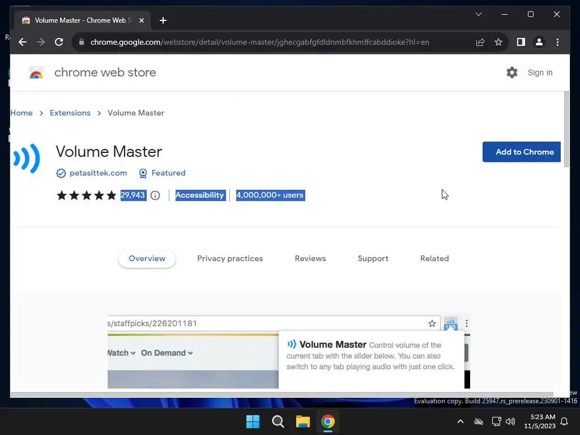
Task: Click the 4,000,000+ users text
Action: point(270,195)
